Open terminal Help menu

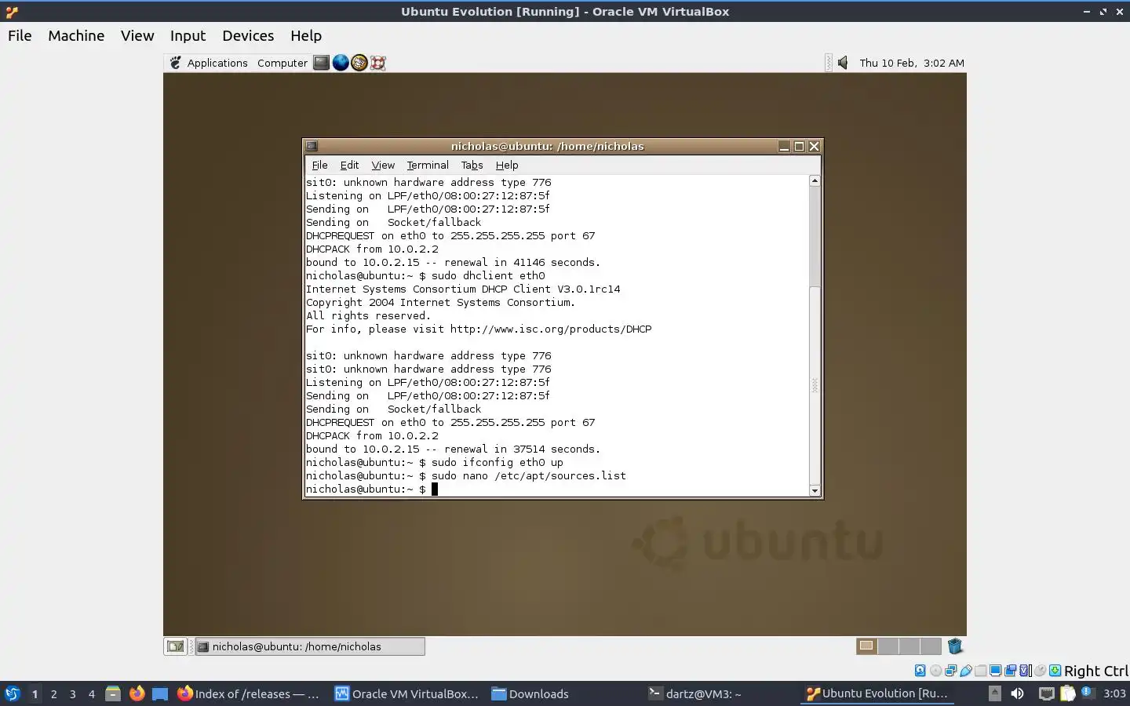507,165
